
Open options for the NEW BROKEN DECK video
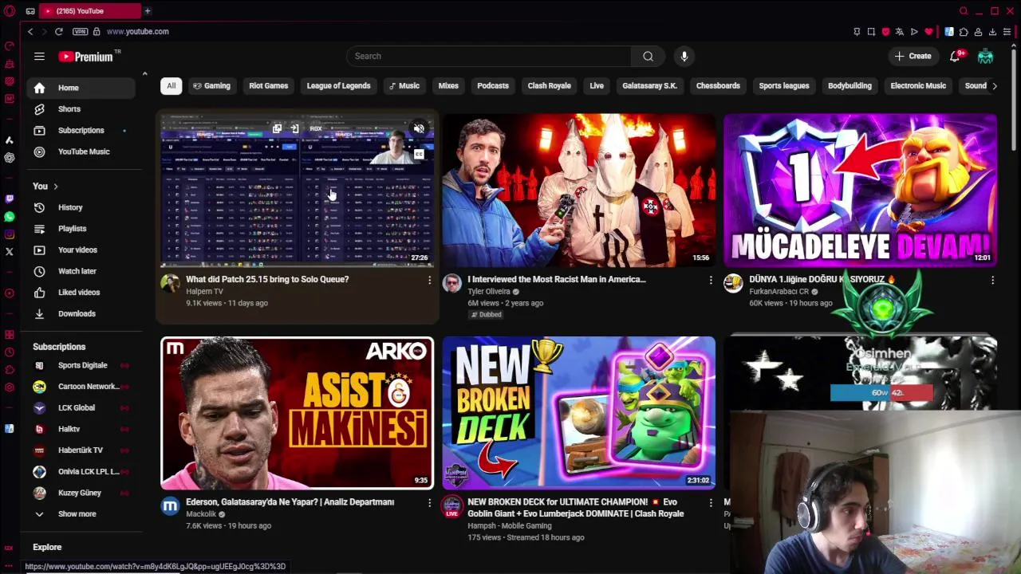tap(711, 502)
